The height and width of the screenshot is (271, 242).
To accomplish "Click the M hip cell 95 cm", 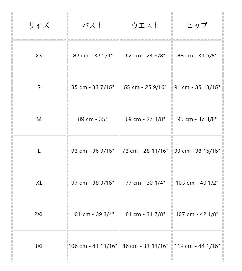I will 197,119.
